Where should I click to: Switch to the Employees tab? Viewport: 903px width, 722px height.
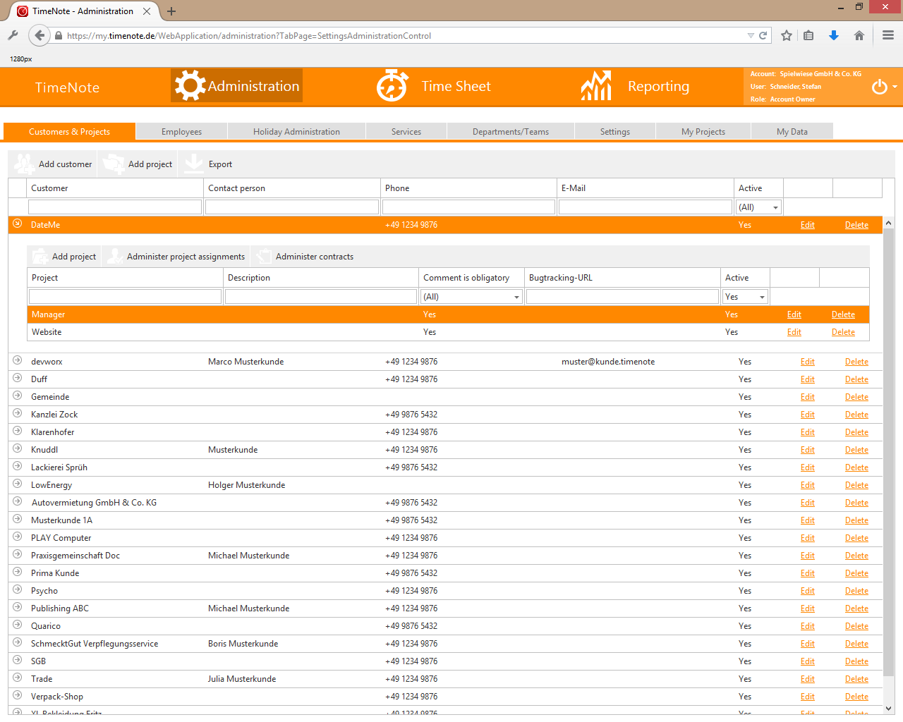click(x=181, y=132)
